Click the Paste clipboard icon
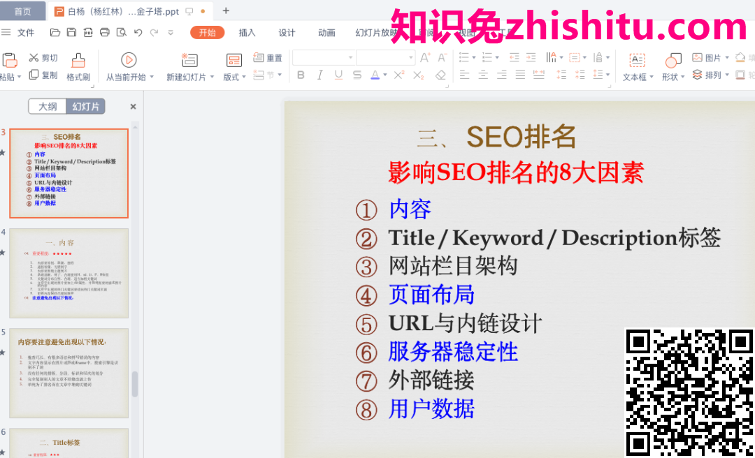This screenshot has width=755, height=458. pyautogui.click(x=10, y=60)
